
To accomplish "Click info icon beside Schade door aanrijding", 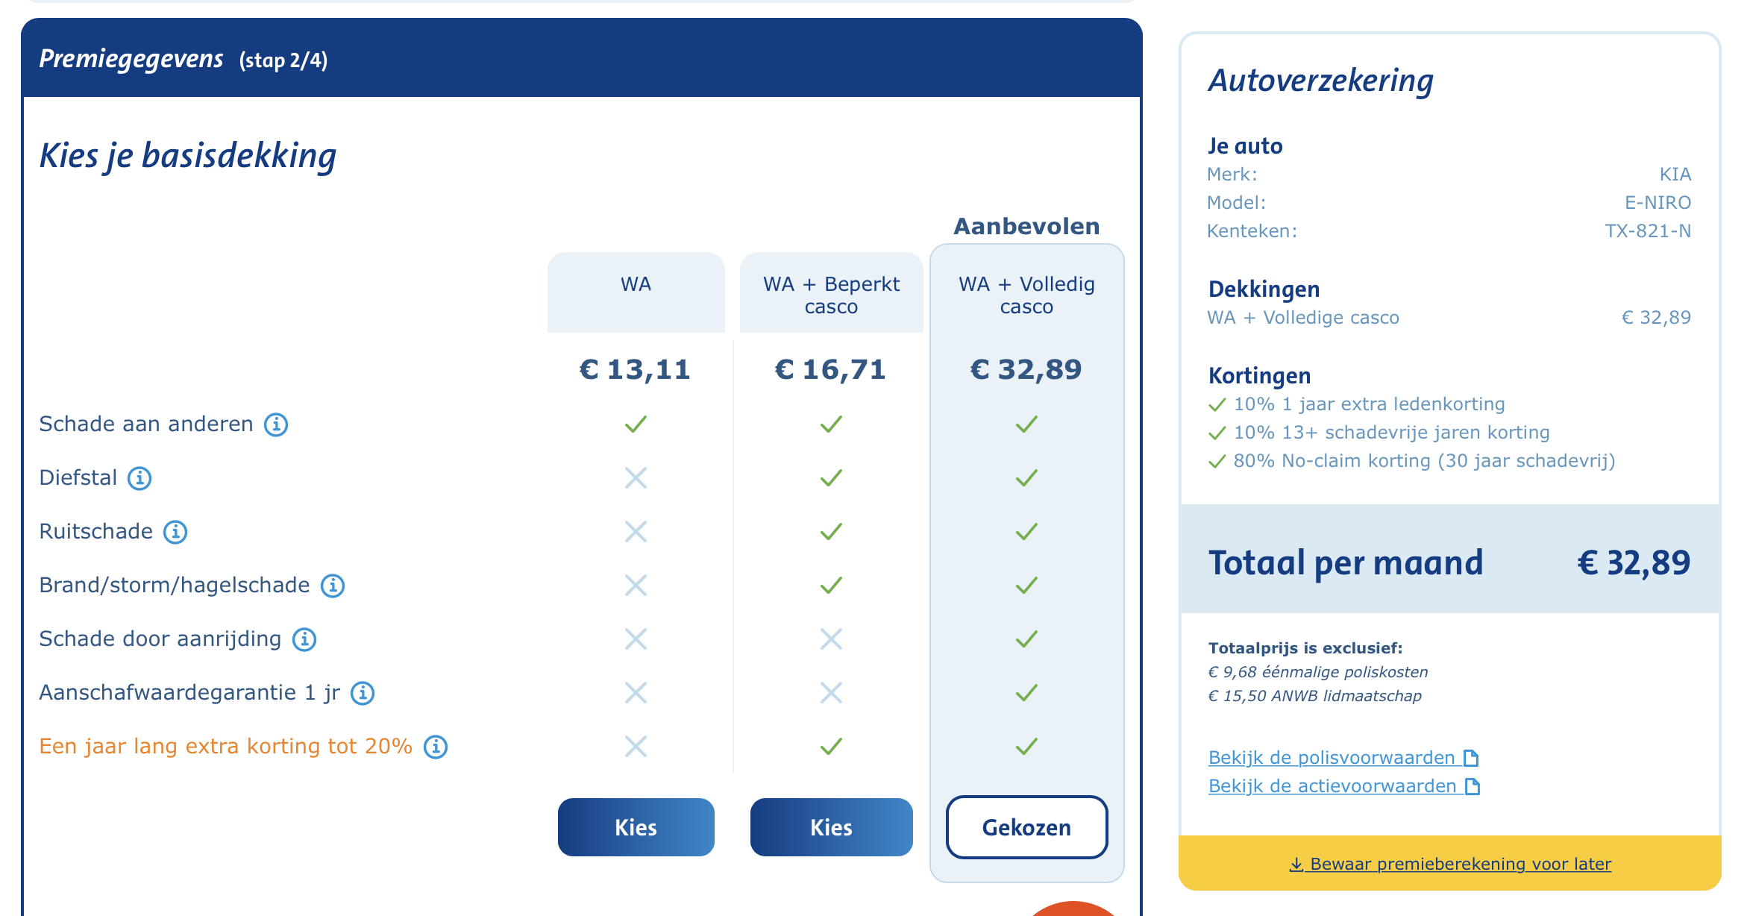I will pyautogui.click(x=304, y=639).
